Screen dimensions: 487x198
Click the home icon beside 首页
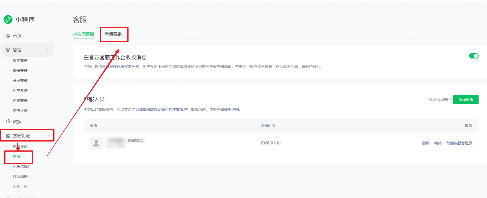[8, 36]
